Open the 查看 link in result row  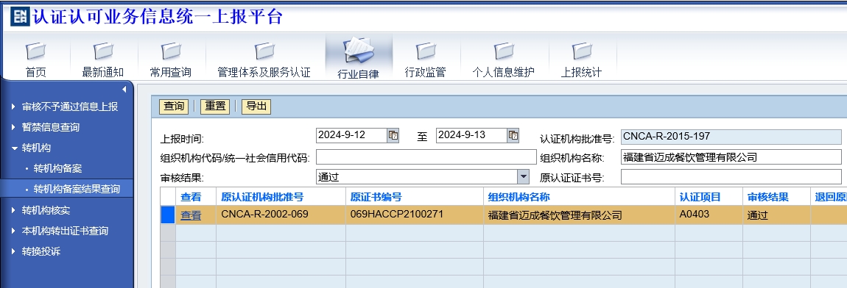click(x=191, y=215)
